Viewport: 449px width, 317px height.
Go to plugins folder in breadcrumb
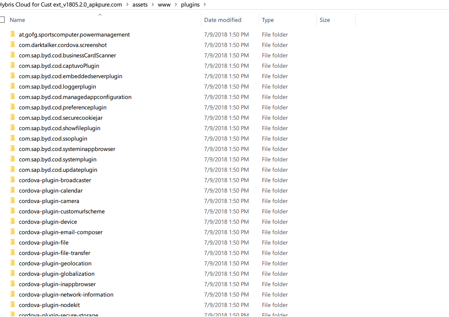[190, 5]
